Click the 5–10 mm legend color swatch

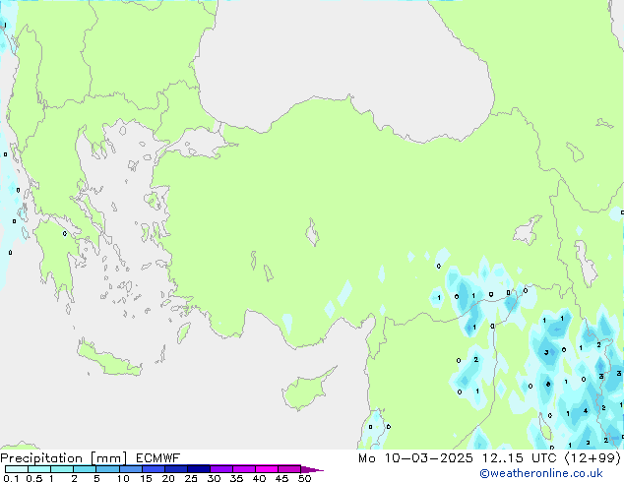pos(107,469)
